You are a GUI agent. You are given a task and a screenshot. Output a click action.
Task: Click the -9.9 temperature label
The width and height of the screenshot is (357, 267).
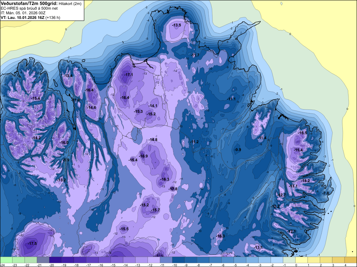pos(238,150)
